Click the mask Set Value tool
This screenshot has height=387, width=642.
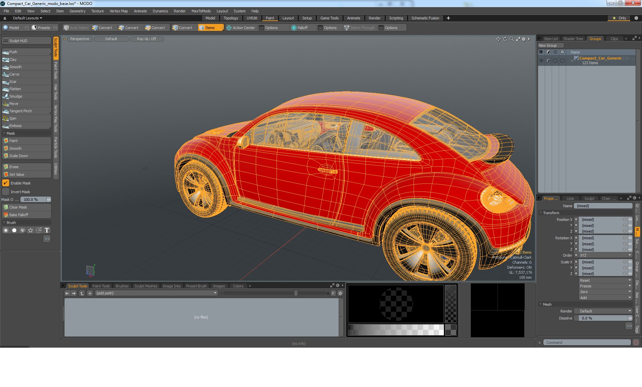point(26,174)
